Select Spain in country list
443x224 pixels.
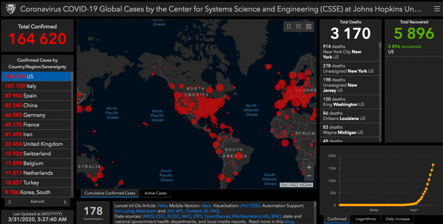pos(36,96)
